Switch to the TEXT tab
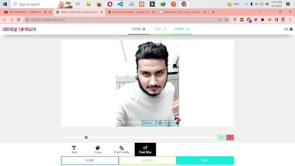The width and height of the screenshot is (295, 166). pos(205,160)
